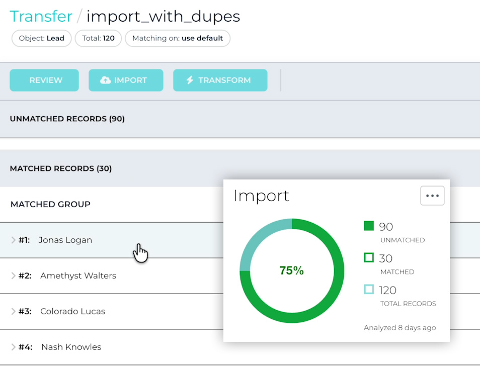Click the outlined green Matched legend marker
Image resolution: width=480 pixels, height=372 pixels.
click(369, 258)
